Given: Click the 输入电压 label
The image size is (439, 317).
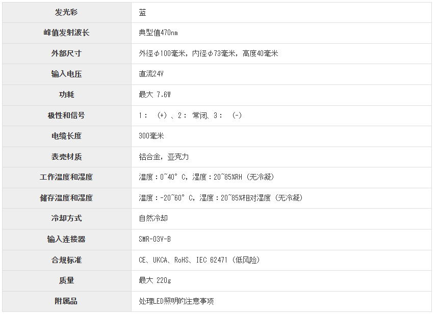Looking at the screenshot, I should coord(66,74).
